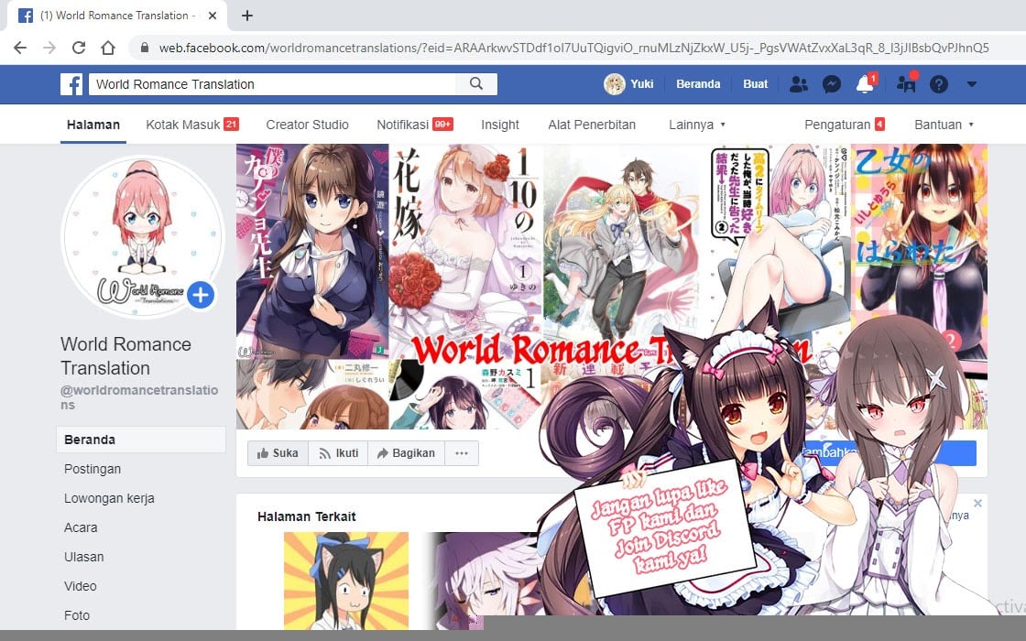Click the Beranda link in top bar
Viewport: 1026px width, 641px height.
pos(698,83)
